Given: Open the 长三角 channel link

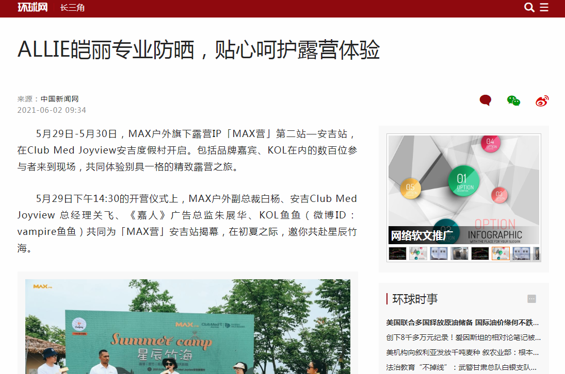Looking at the screenshot, I should click(x=72, y=8).
